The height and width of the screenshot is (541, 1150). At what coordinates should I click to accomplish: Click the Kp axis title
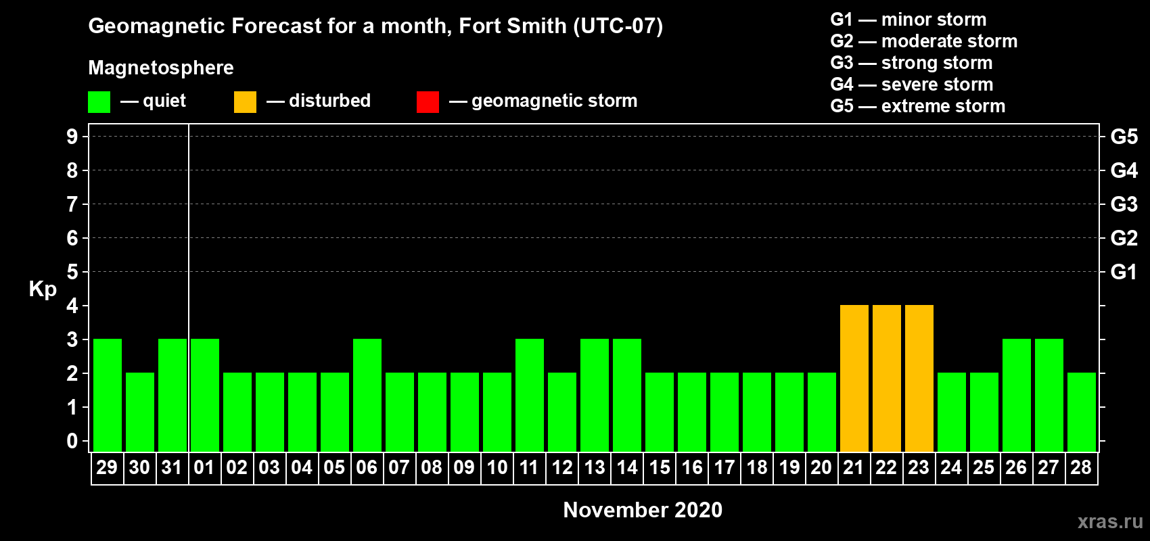pyautogui.click(x=43, y=289)
